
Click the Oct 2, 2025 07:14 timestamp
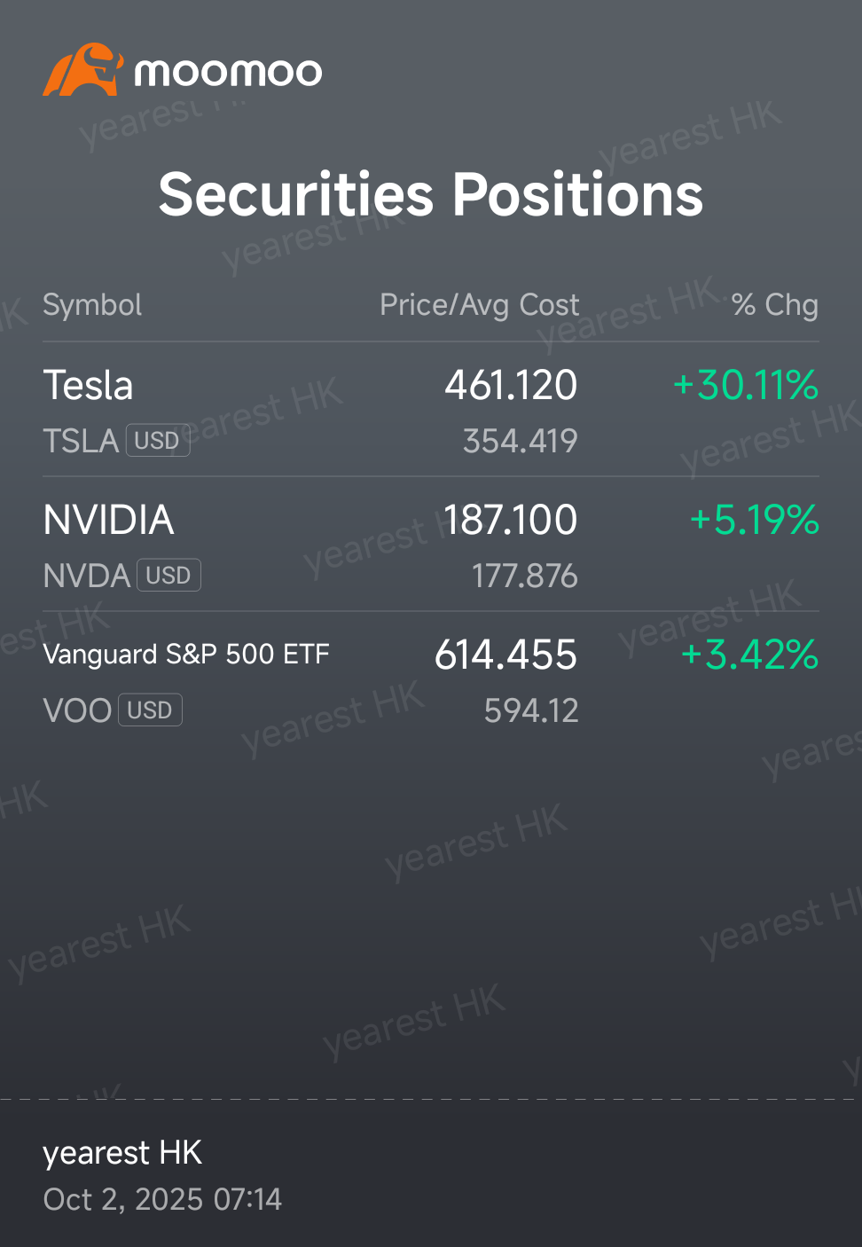coord(162,1200)
